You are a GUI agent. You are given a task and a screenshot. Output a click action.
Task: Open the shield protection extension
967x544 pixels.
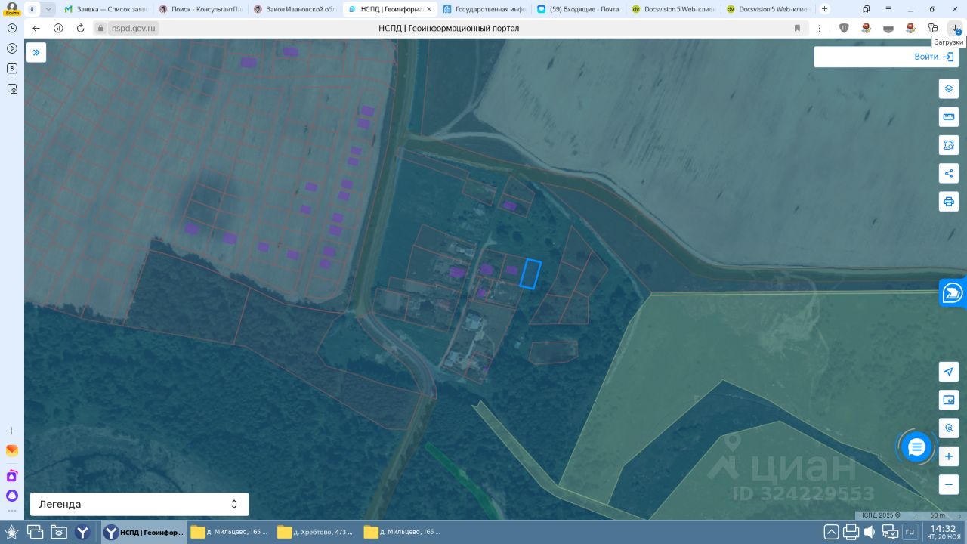click(x=844, y=28)
